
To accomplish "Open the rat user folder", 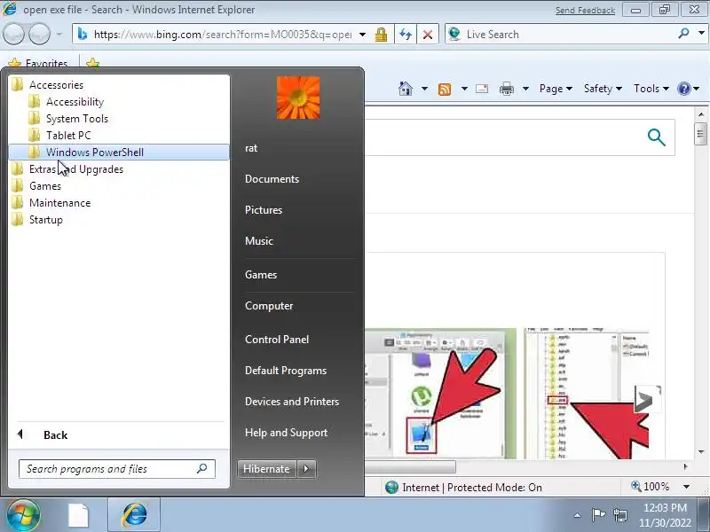I will [x=251, y=148].
